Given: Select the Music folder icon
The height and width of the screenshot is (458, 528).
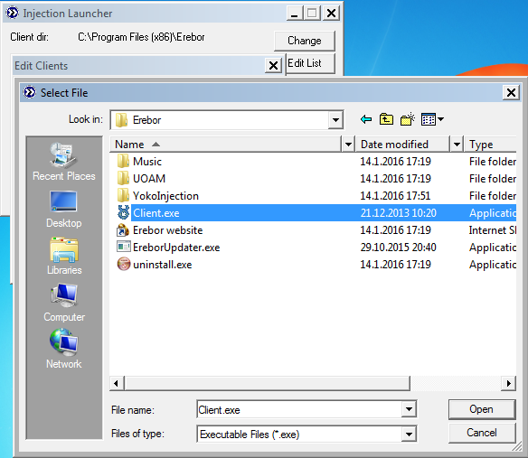Looking at the screenshot, I should 123,161.
